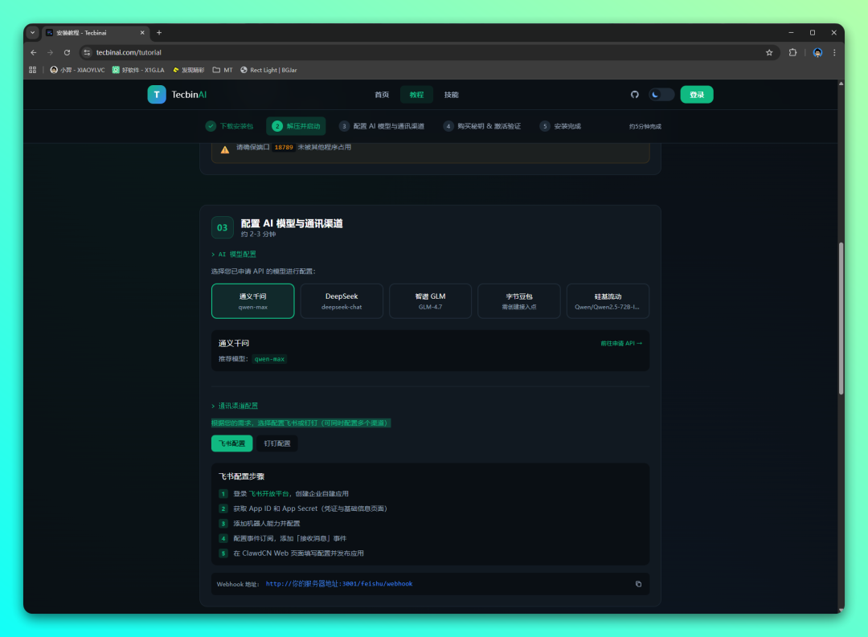Select the DeepSeek model card
Screen dimensions: 868x637
point(342,301)
